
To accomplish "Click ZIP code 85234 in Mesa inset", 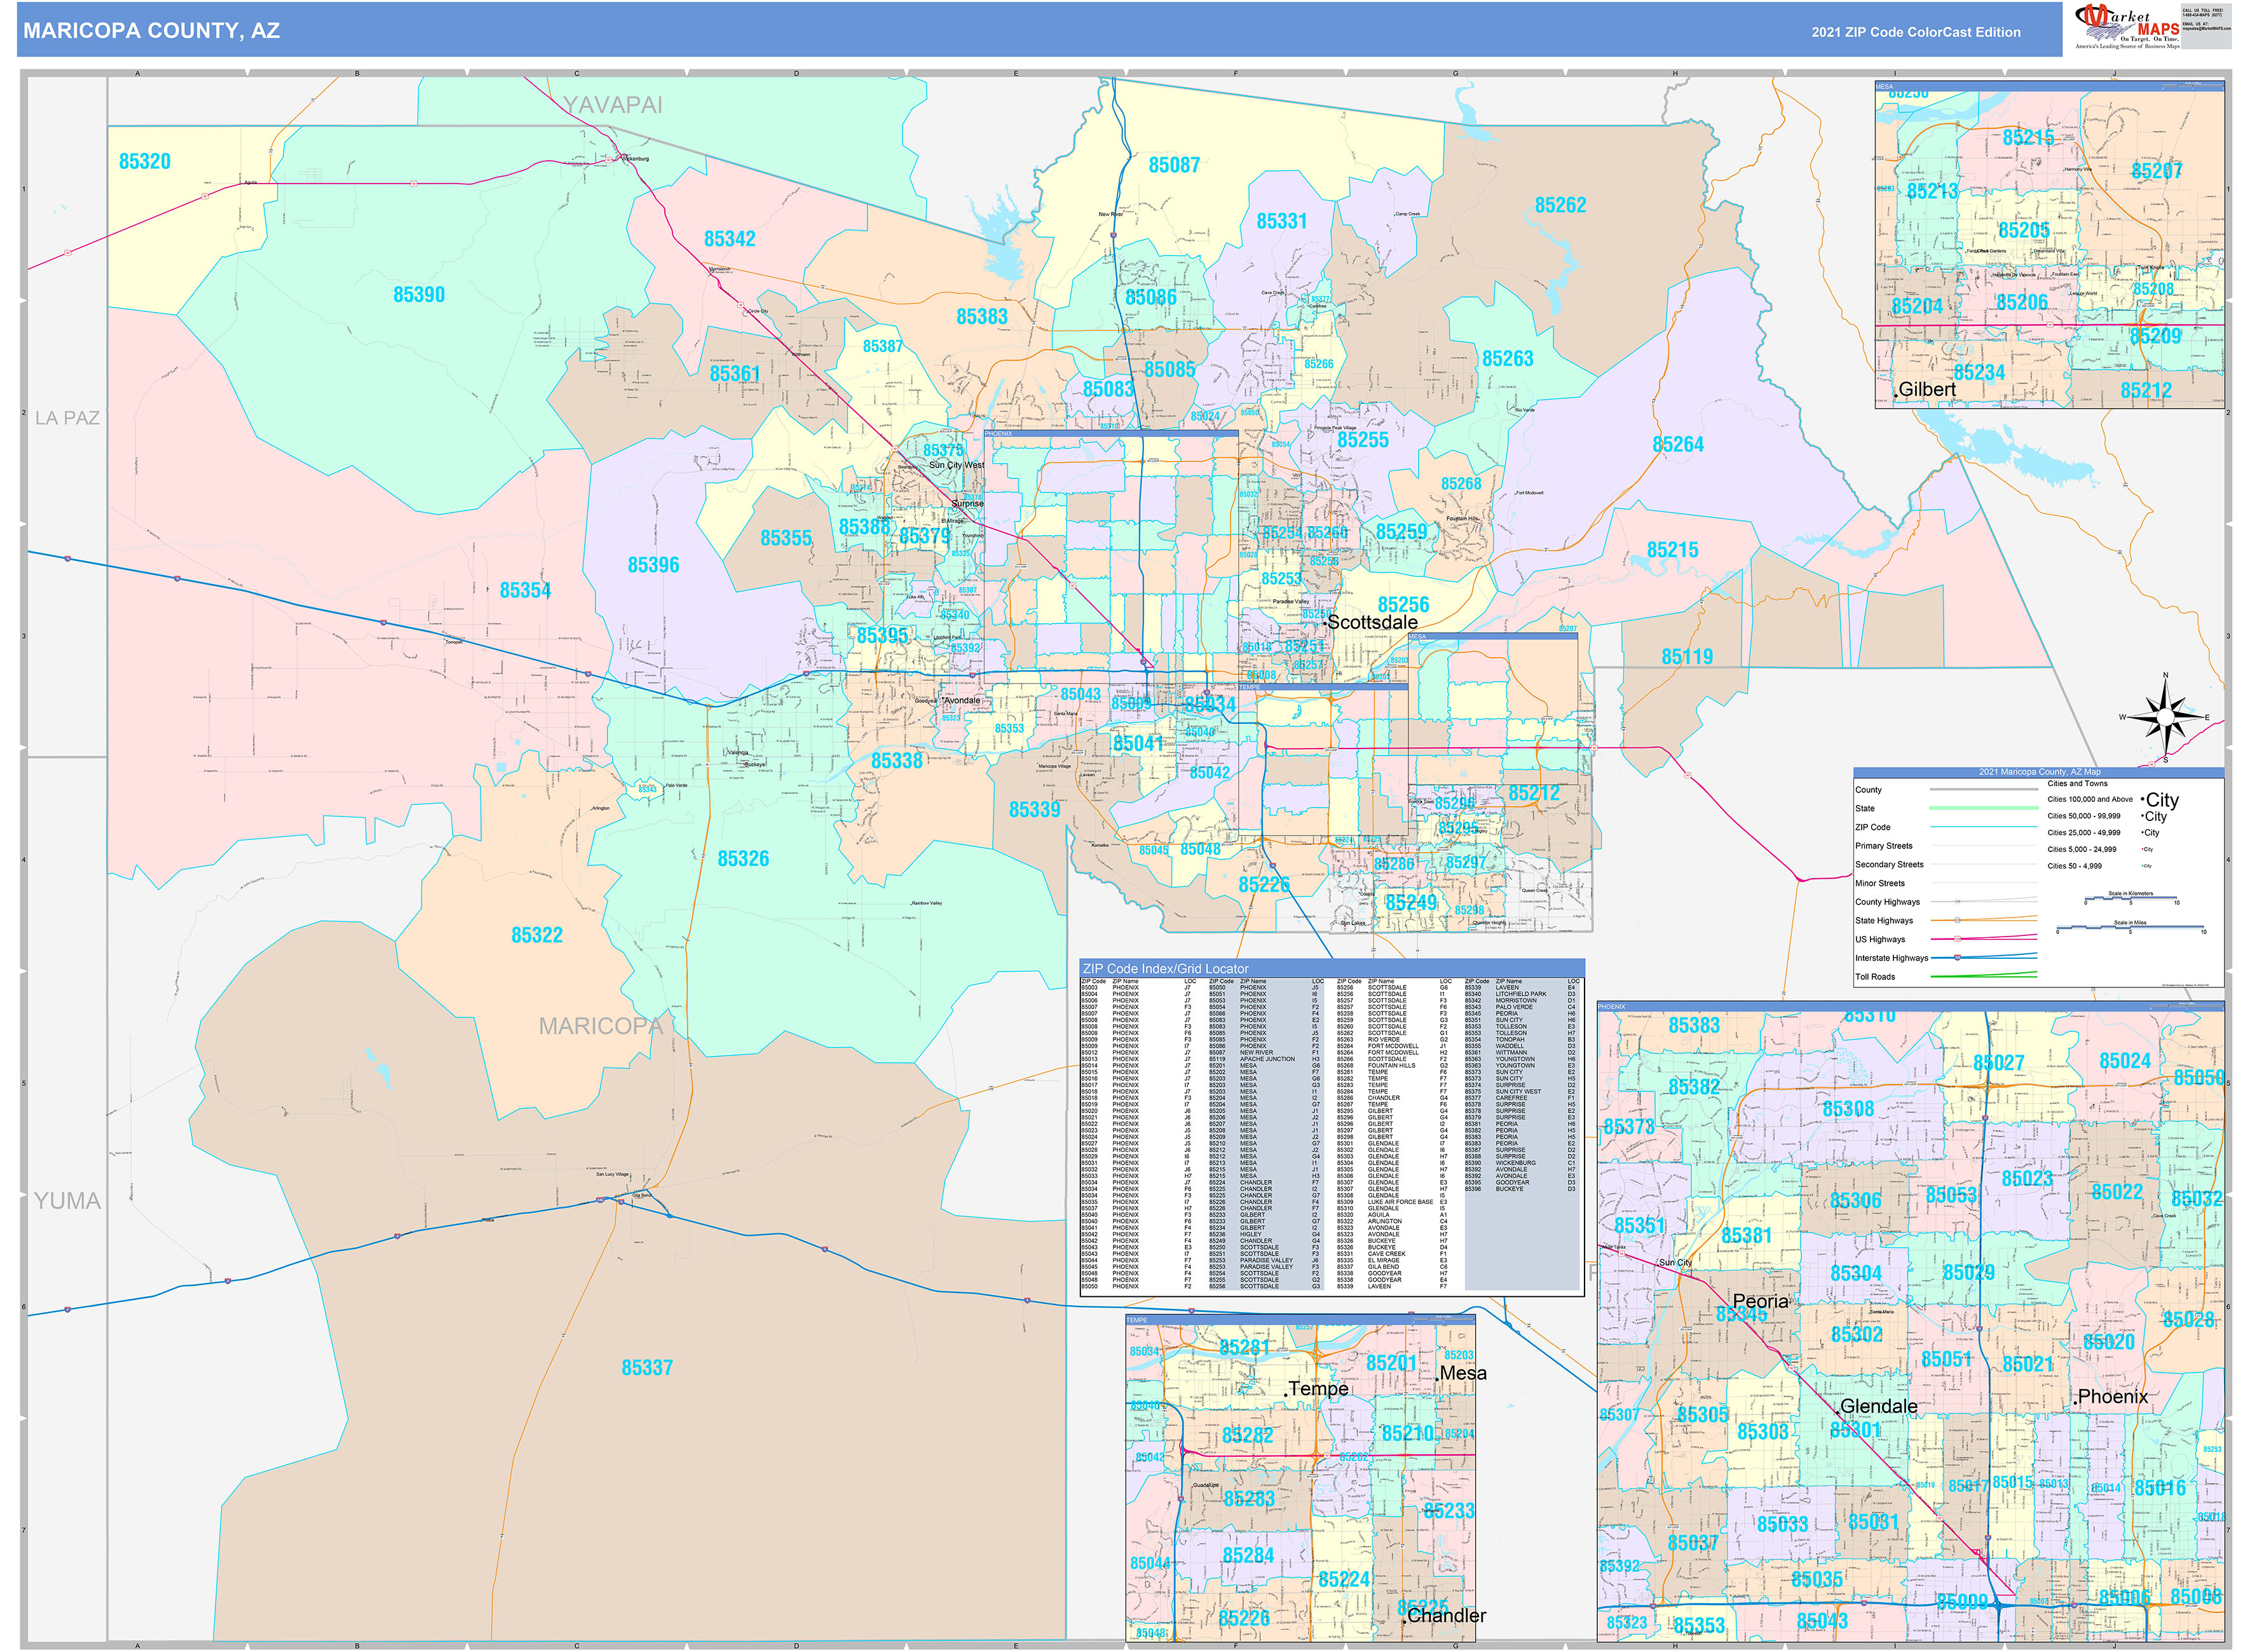I will click(1979, 373).
